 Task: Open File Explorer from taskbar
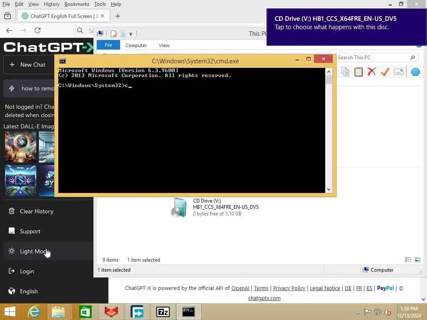[x=58, y=312]
